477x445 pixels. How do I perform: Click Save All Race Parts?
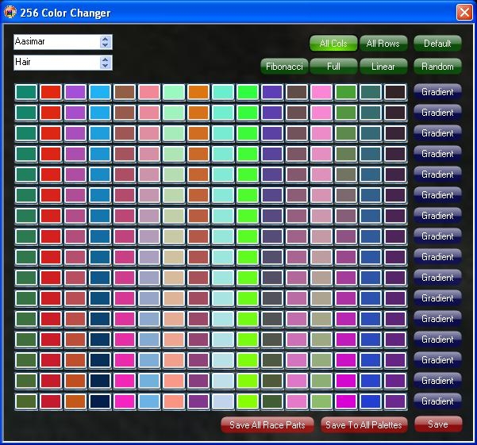tap(267, 424)
